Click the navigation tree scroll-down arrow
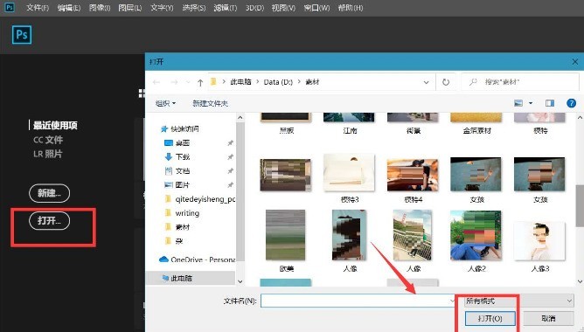Image resolution: width=584 pixels, height=332 pixels. pos(240,281)
